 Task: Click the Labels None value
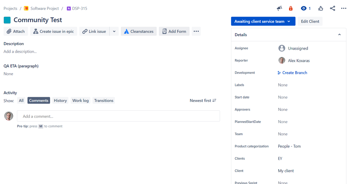pyautogui.click(x=283, y=85)
